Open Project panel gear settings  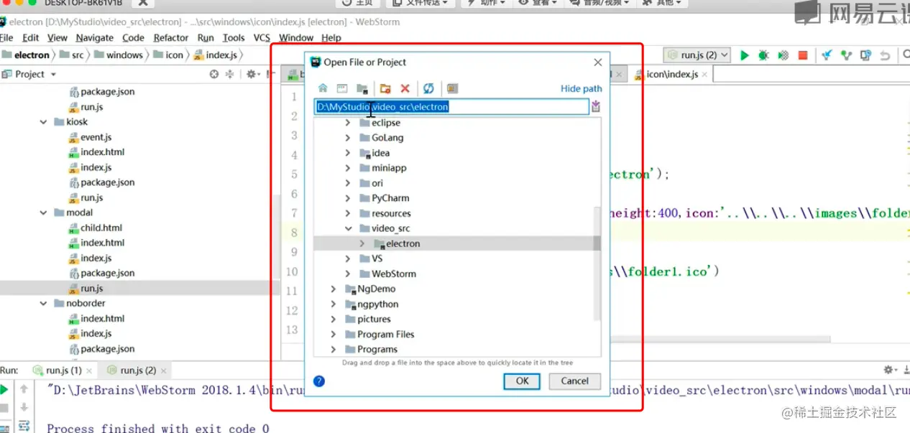pos(252,74)
